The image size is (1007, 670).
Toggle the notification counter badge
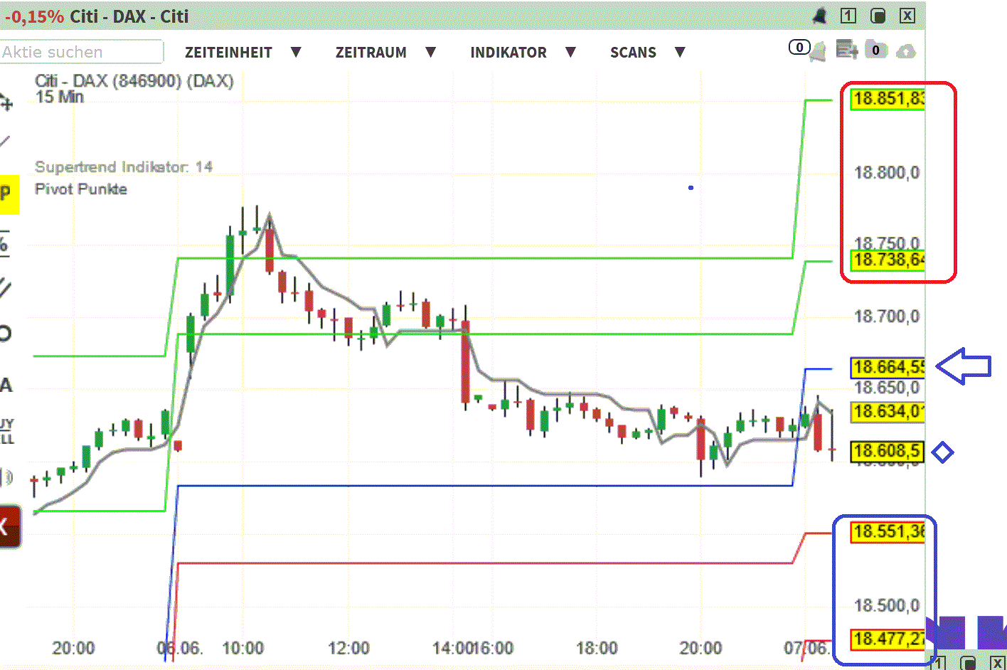point(799,48)
